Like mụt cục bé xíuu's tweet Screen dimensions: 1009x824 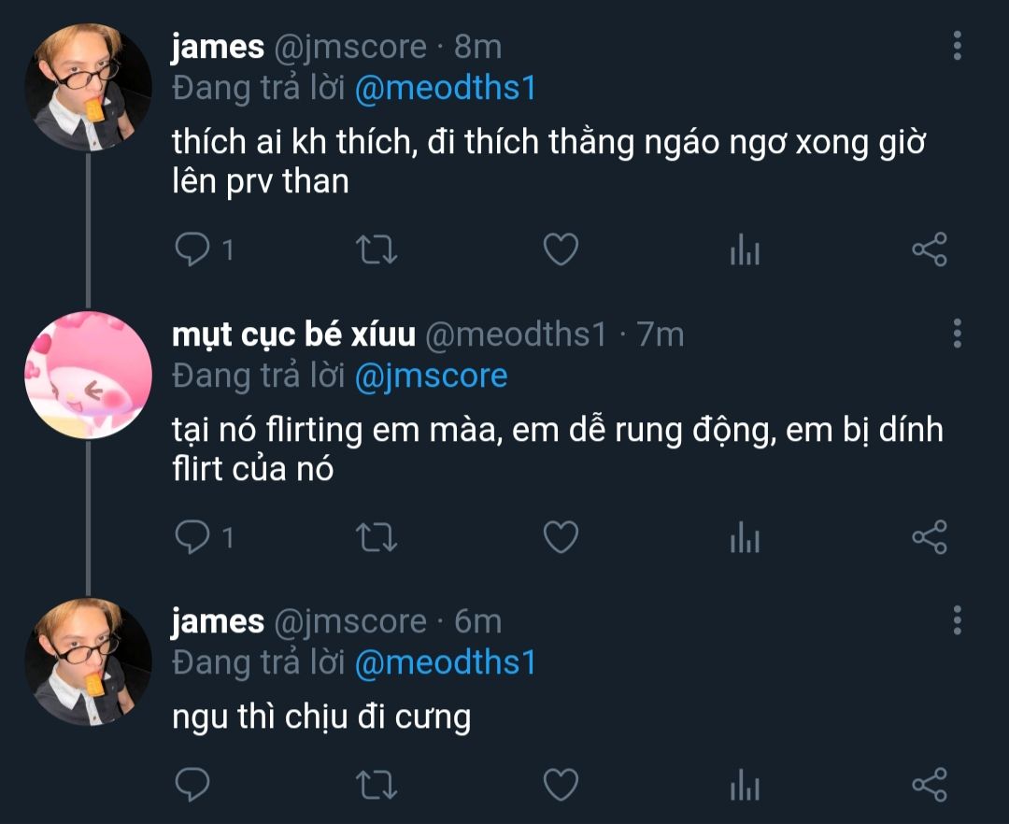(x=561, y=536)
